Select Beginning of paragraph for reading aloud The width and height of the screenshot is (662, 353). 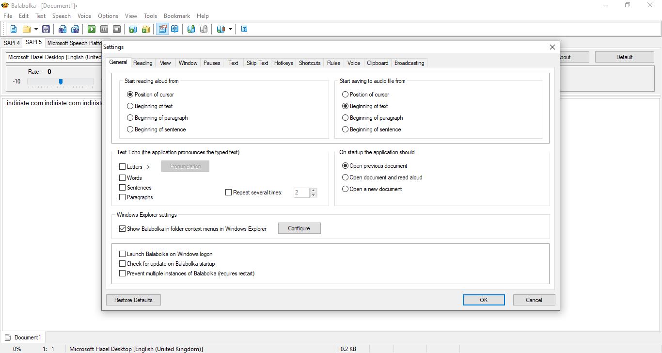pyautogui.click(x=157, y=118)
